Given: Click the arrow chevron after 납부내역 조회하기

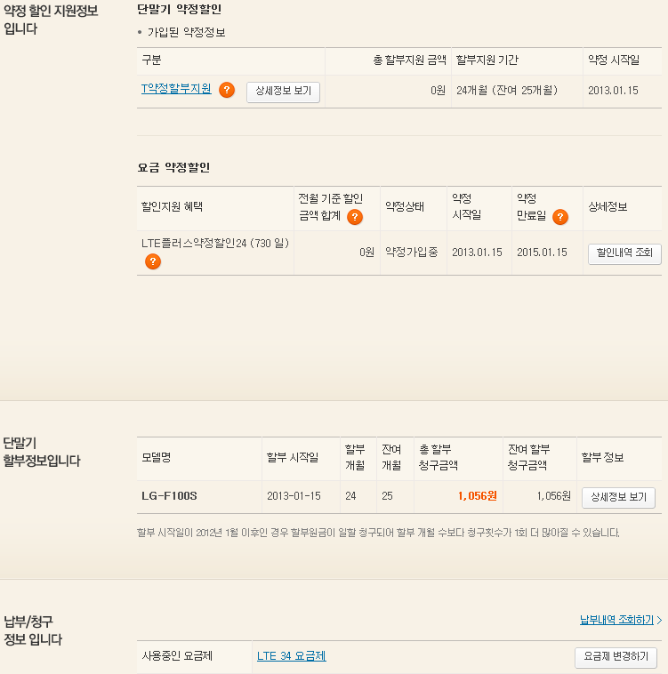Looking at the screenshot, I should pyautogui.click(x=659, y=621).
